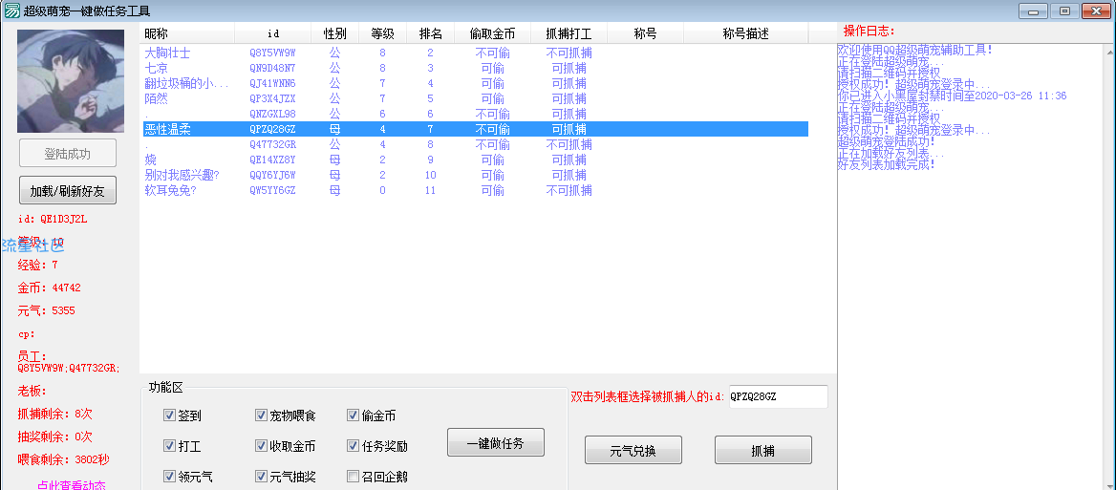Click the 排名 column header
1116x490 pixels.
pos(430,33)
